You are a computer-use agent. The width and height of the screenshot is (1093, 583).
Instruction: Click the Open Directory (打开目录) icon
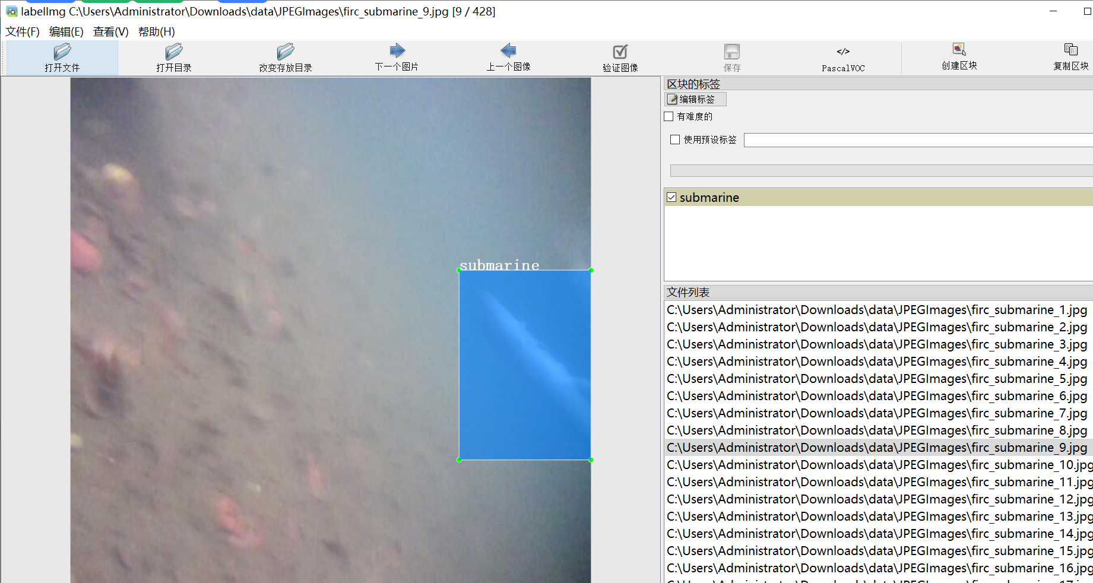point(174,52)
